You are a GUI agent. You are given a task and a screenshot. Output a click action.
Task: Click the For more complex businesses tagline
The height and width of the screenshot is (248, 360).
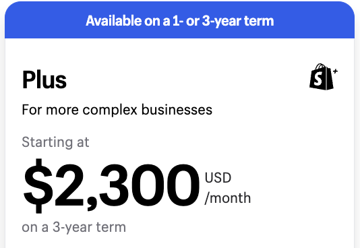coord(117,110)
